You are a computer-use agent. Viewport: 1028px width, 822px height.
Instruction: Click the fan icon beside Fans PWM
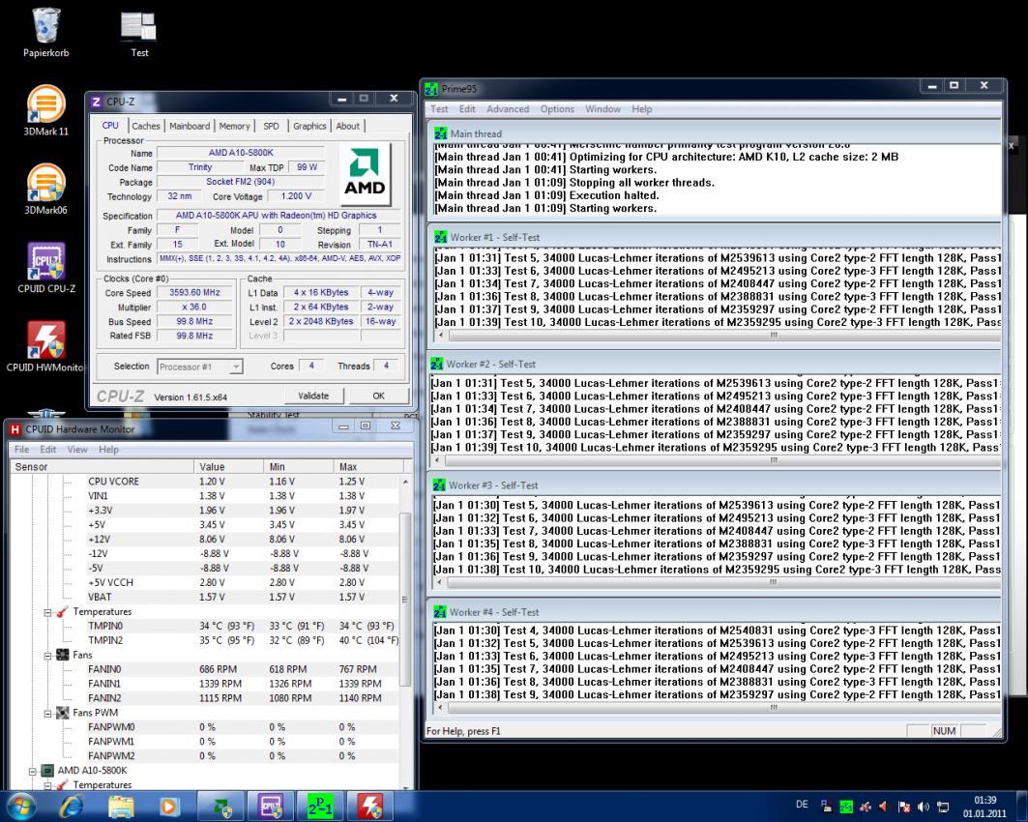pos(63,713)
